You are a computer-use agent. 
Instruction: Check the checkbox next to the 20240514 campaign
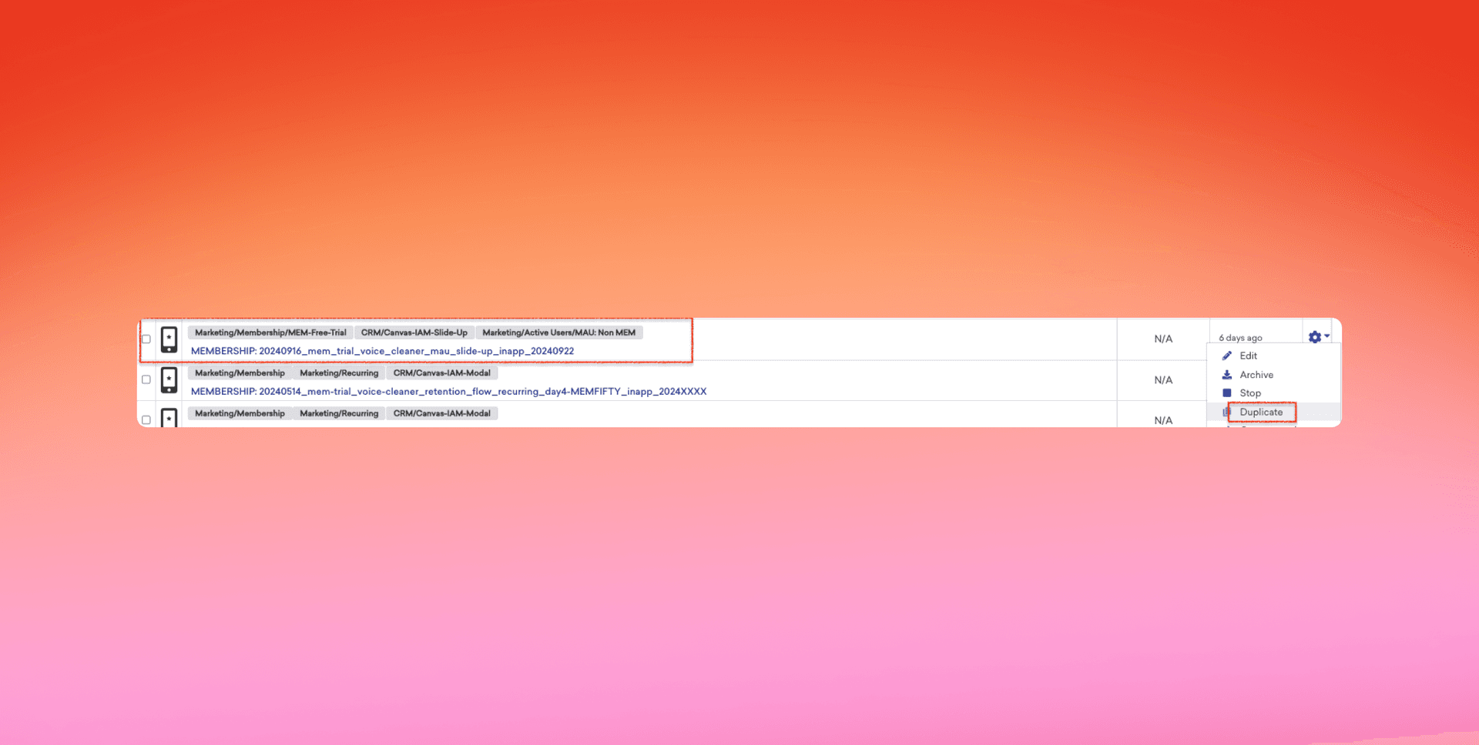146,379
